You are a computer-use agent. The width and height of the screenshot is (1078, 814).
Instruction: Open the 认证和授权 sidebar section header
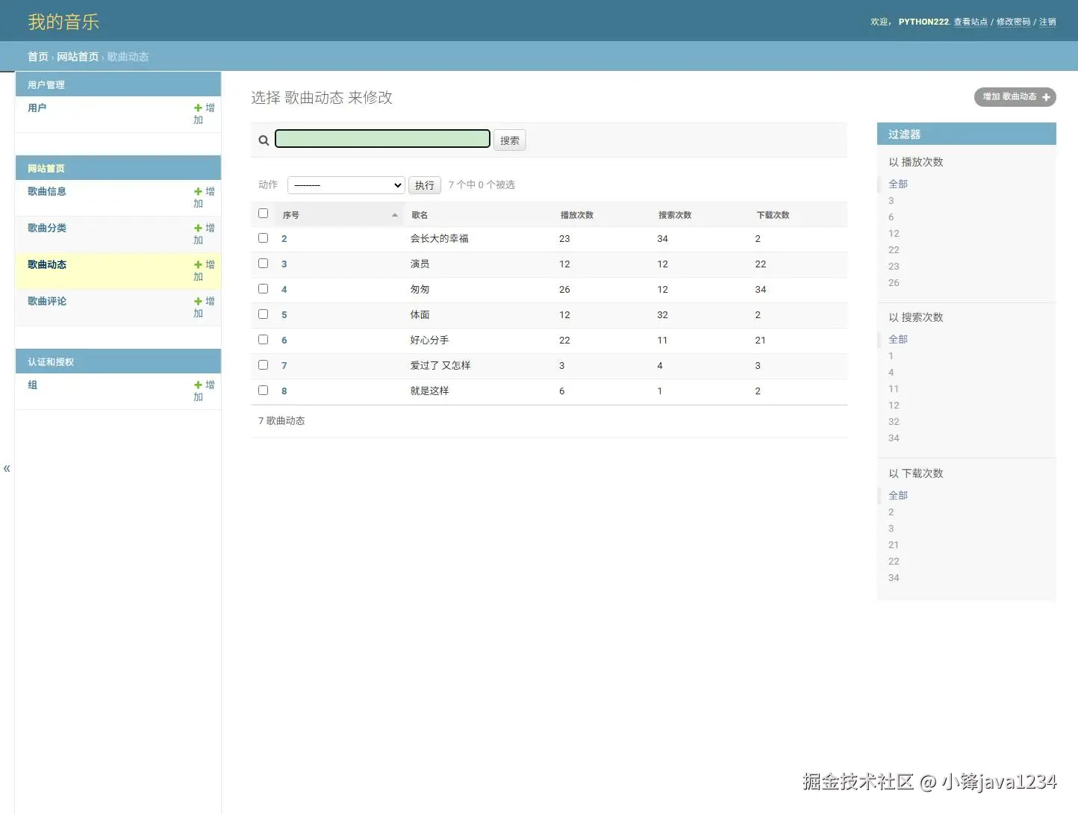point(51,362)
